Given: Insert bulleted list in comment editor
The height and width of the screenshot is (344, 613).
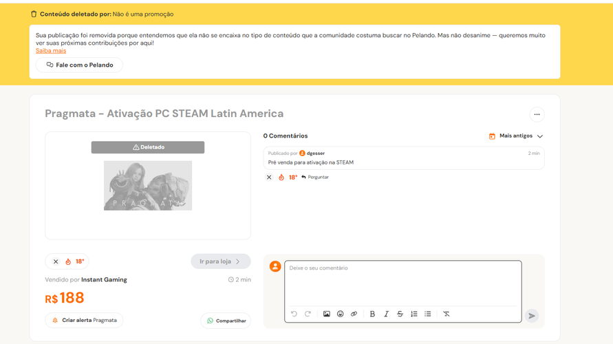Looking at the screenshot, I should pos(428,314).
